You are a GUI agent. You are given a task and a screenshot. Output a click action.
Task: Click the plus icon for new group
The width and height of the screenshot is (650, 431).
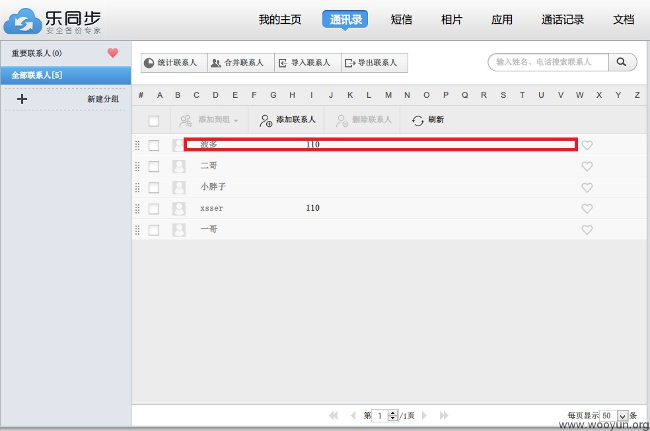(x=22, y=98)
